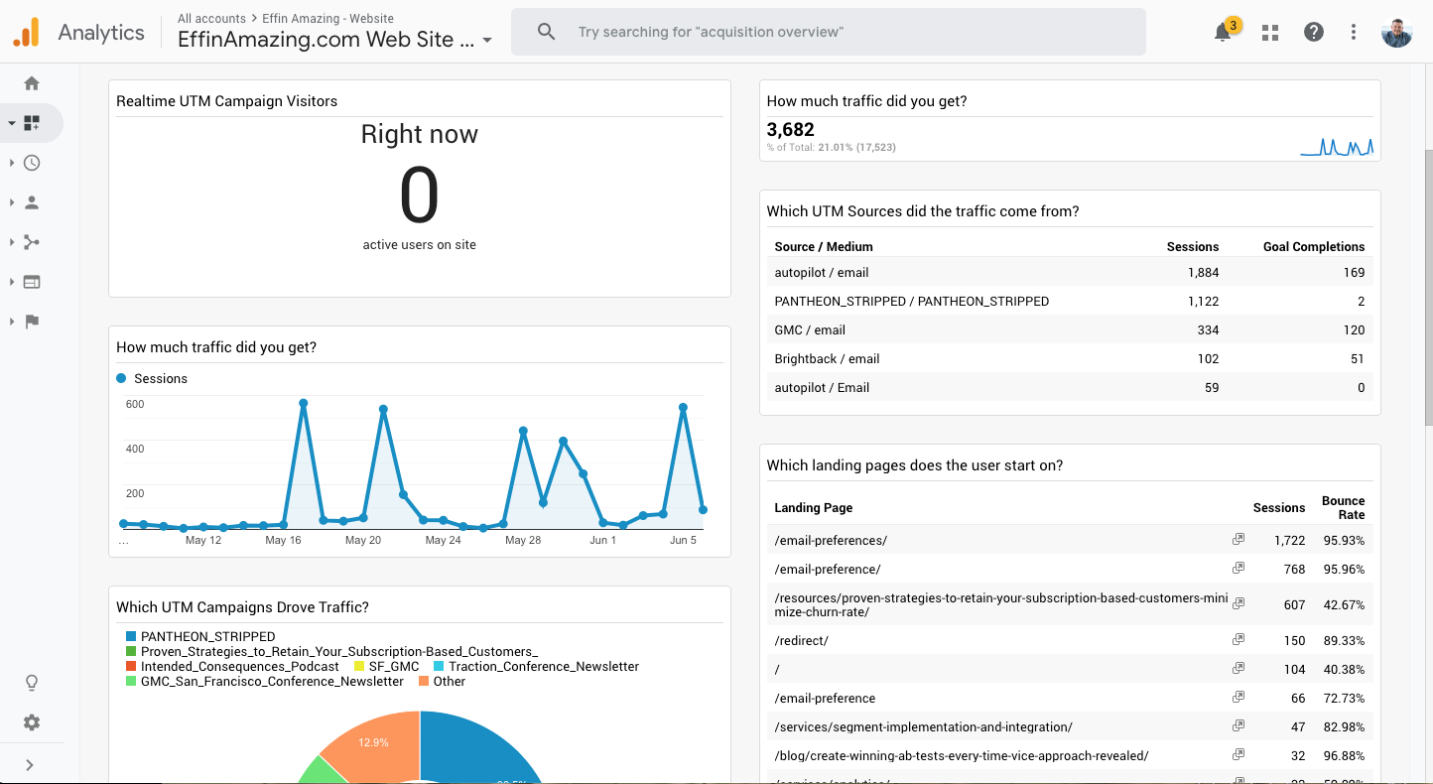
Task: Expand the Audience section arrow
Action: point(12,202)
